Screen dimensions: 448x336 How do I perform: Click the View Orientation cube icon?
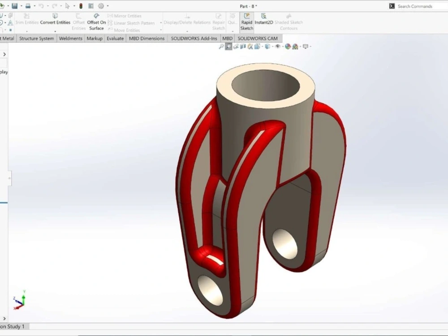point(257,46)
